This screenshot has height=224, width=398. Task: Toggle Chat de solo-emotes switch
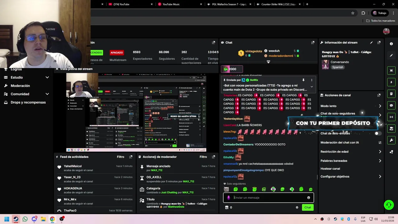pyautogui.click(x=378, y=133)
